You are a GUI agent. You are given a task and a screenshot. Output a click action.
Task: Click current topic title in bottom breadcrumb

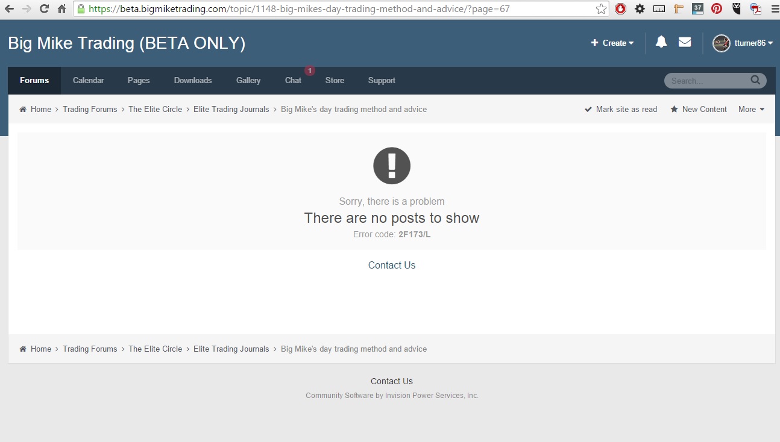coord(354,349)
